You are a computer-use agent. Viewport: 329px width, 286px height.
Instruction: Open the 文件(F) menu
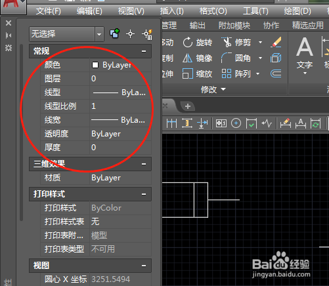tap(49, 11)
